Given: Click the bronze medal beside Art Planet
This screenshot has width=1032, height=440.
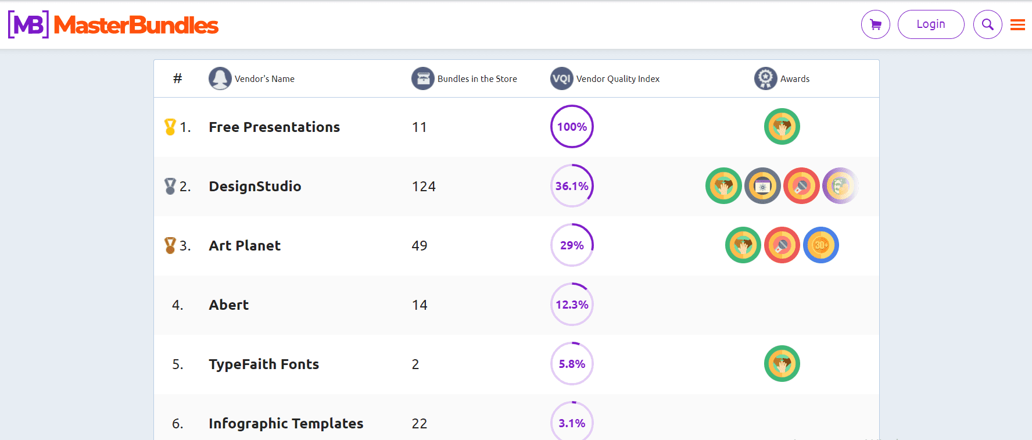Looking at the screenshot, I should [x=170, y=245].
